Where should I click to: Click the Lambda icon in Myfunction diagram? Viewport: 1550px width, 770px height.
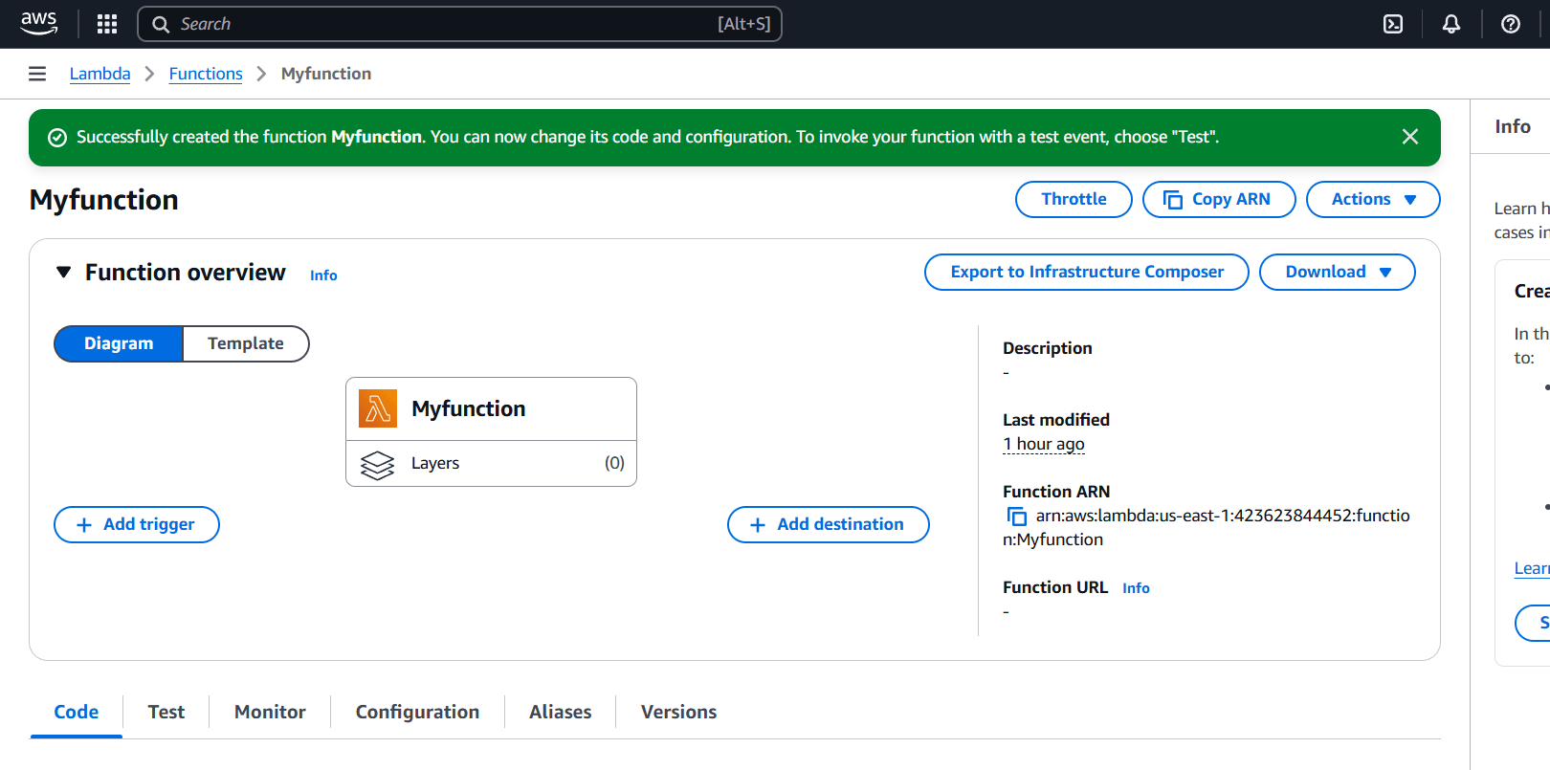tap(378, 408)
